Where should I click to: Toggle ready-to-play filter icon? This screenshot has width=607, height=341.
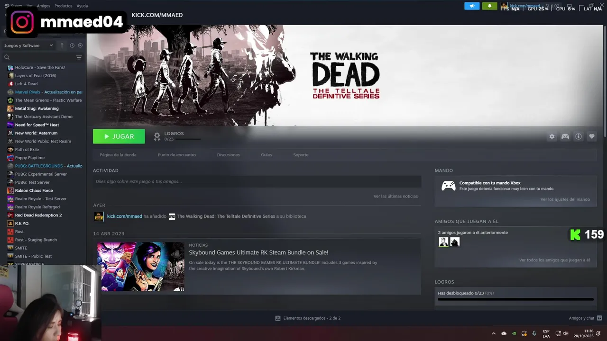pyautogui.click(x=80, y=45)
